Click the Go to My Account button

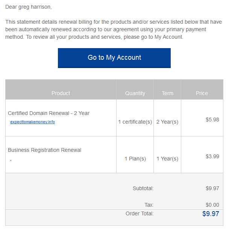coord(114,58)
